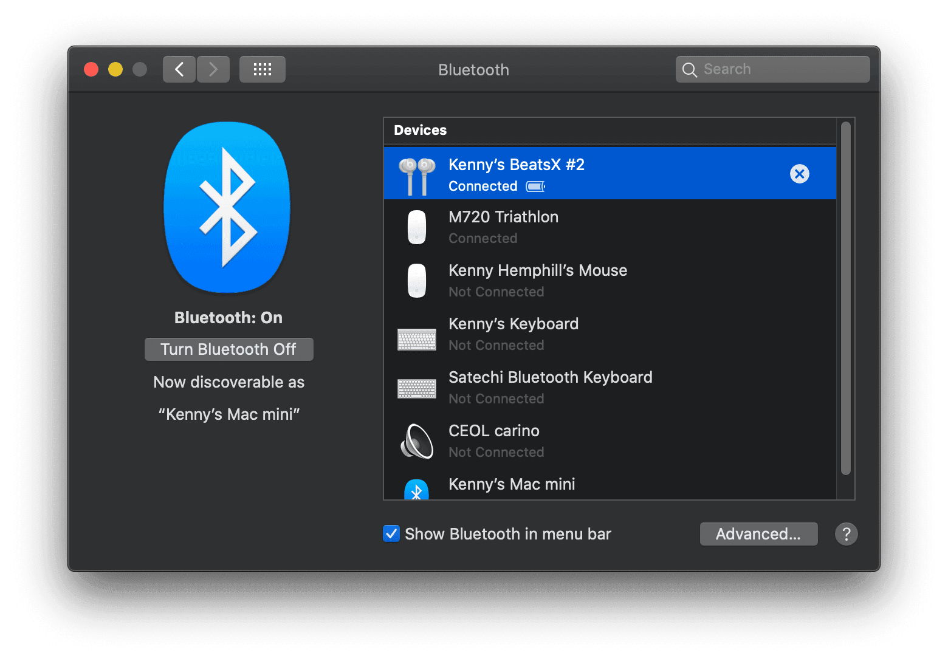The image size is (948, 661).
Task: Click Satechi Bluetooth Keyboard icon
Action: point(417,388)
